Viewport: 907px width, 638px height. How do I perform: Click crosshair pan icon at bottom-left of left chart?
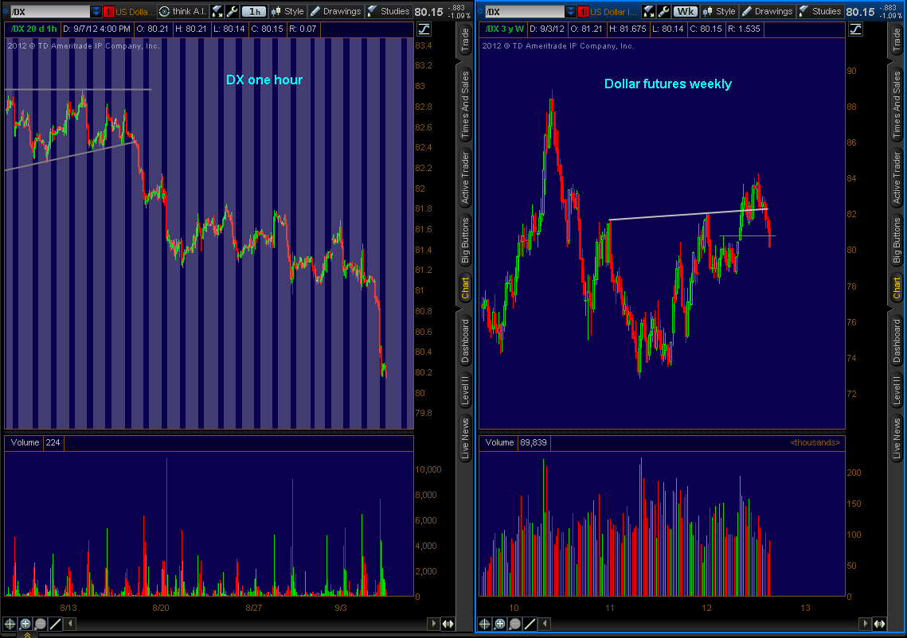tap(11, 624)
